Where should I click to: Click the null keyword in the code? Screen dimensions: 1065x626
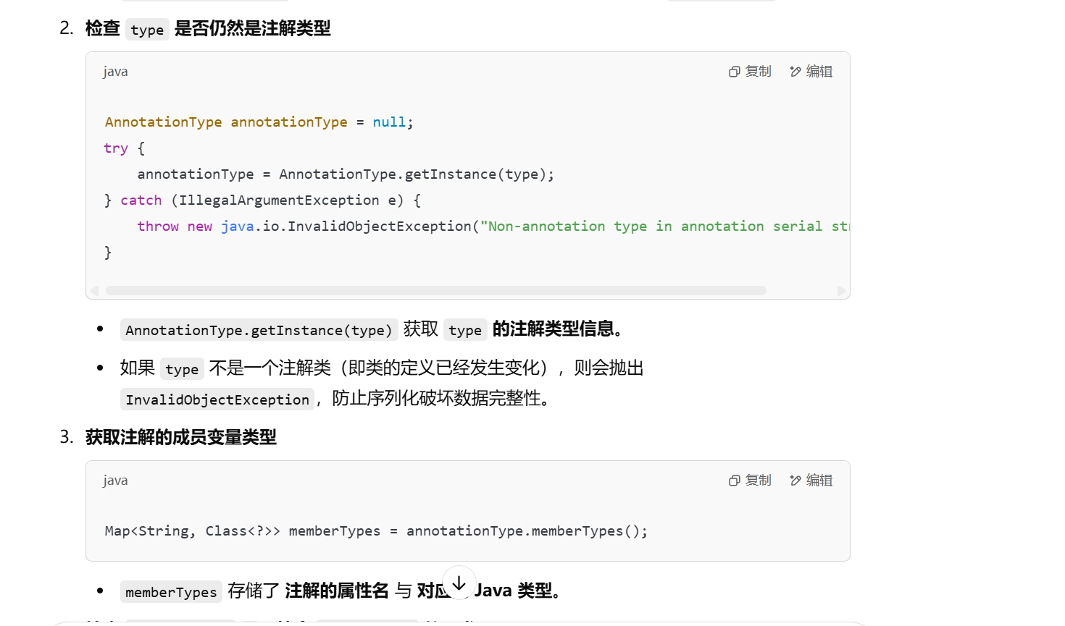pos(389,122)
